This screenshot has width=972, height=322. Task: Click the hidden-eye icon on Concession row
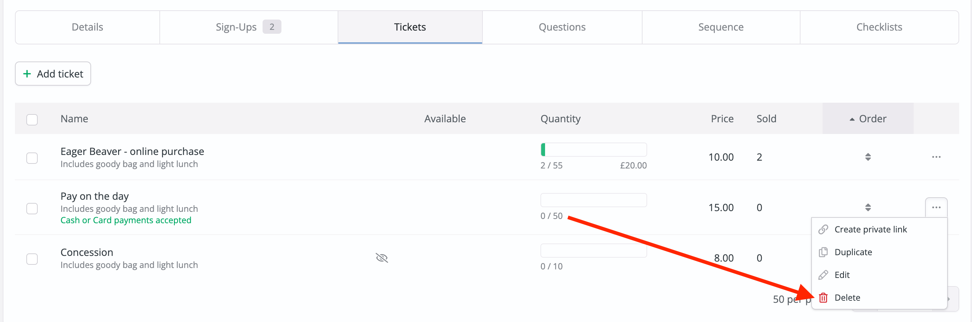coord(382,258)
